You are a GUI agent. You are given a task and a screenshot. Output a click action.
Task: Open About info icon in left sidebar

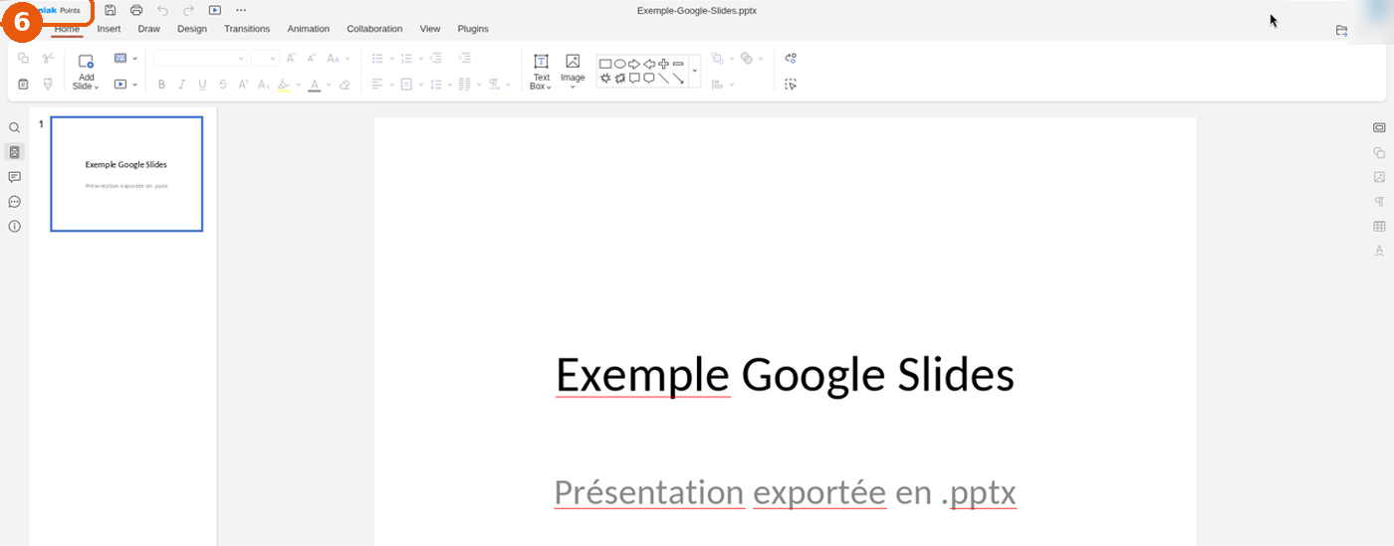pyautogui.click(x=14, y=227)
